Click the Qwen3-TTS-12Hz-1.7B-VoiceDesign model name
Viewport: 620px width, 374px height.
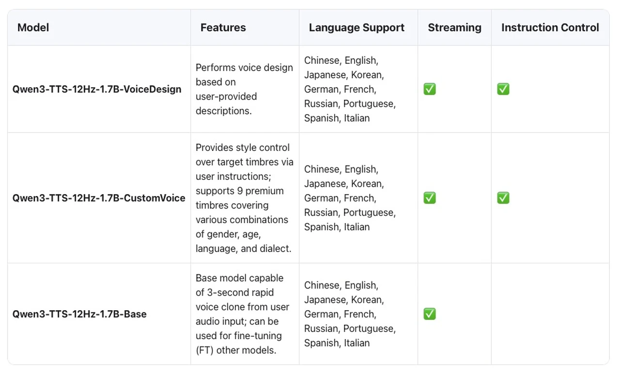(x=97, y=89)
